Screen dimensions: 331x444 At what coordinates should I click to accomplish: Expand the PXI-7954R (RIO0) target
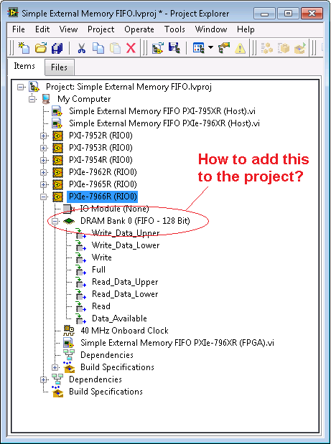coord(43,160)
